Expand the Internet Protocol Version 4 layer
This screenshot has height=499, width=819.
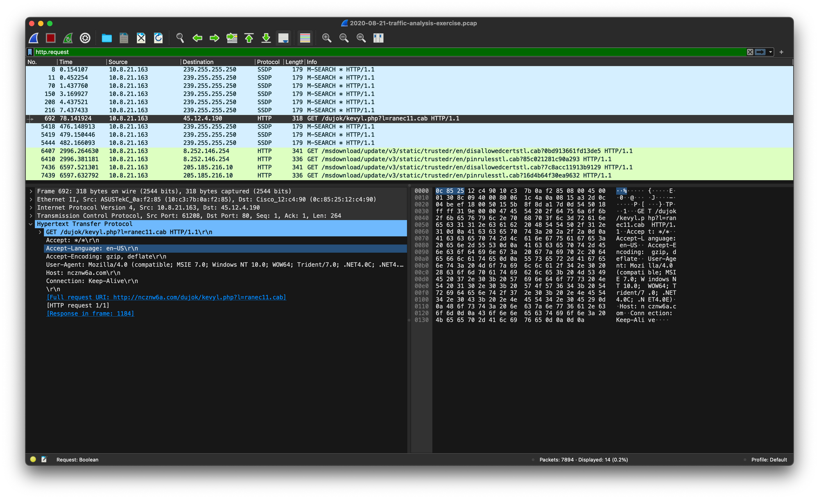click(x=31, y=208)
